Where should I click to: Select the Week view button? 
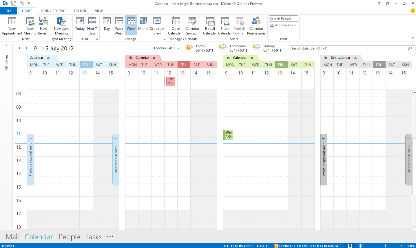tap(131, 26)
